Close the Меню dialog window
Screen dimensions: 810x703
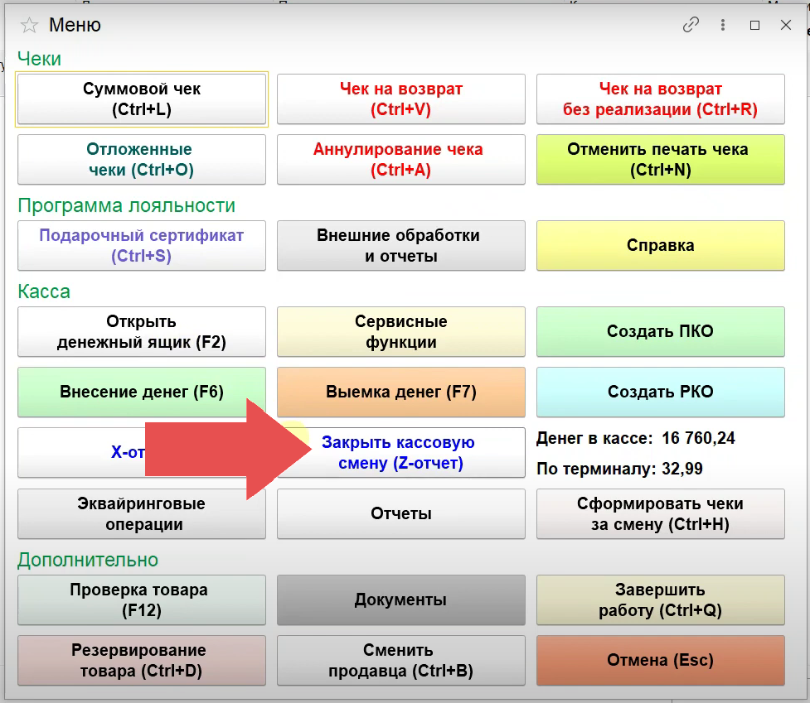(x=786, y=25)
